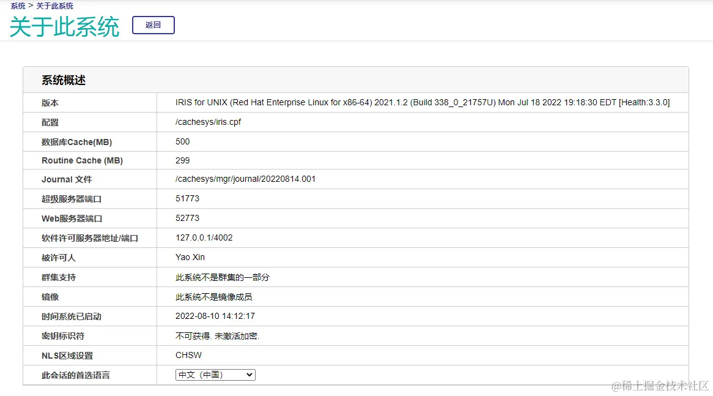Select the 密钥标识符 label
Screen dimensions: 713x396
(63, 336)
